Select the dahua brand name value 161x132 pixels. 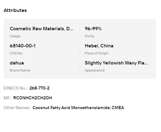17,63
